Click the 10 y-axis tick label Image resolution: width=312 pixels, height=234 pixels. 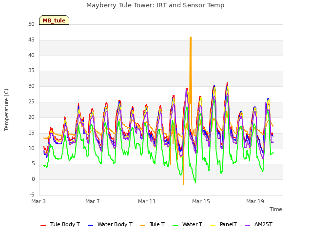pyautogui.click(x=31, y=148)
